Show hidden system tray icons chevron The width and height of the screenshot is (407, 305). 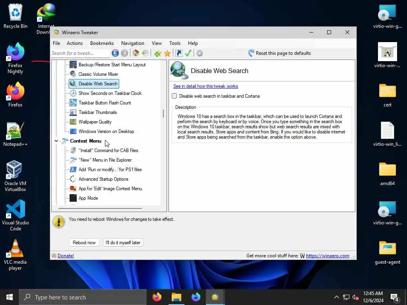pos(336,297)
